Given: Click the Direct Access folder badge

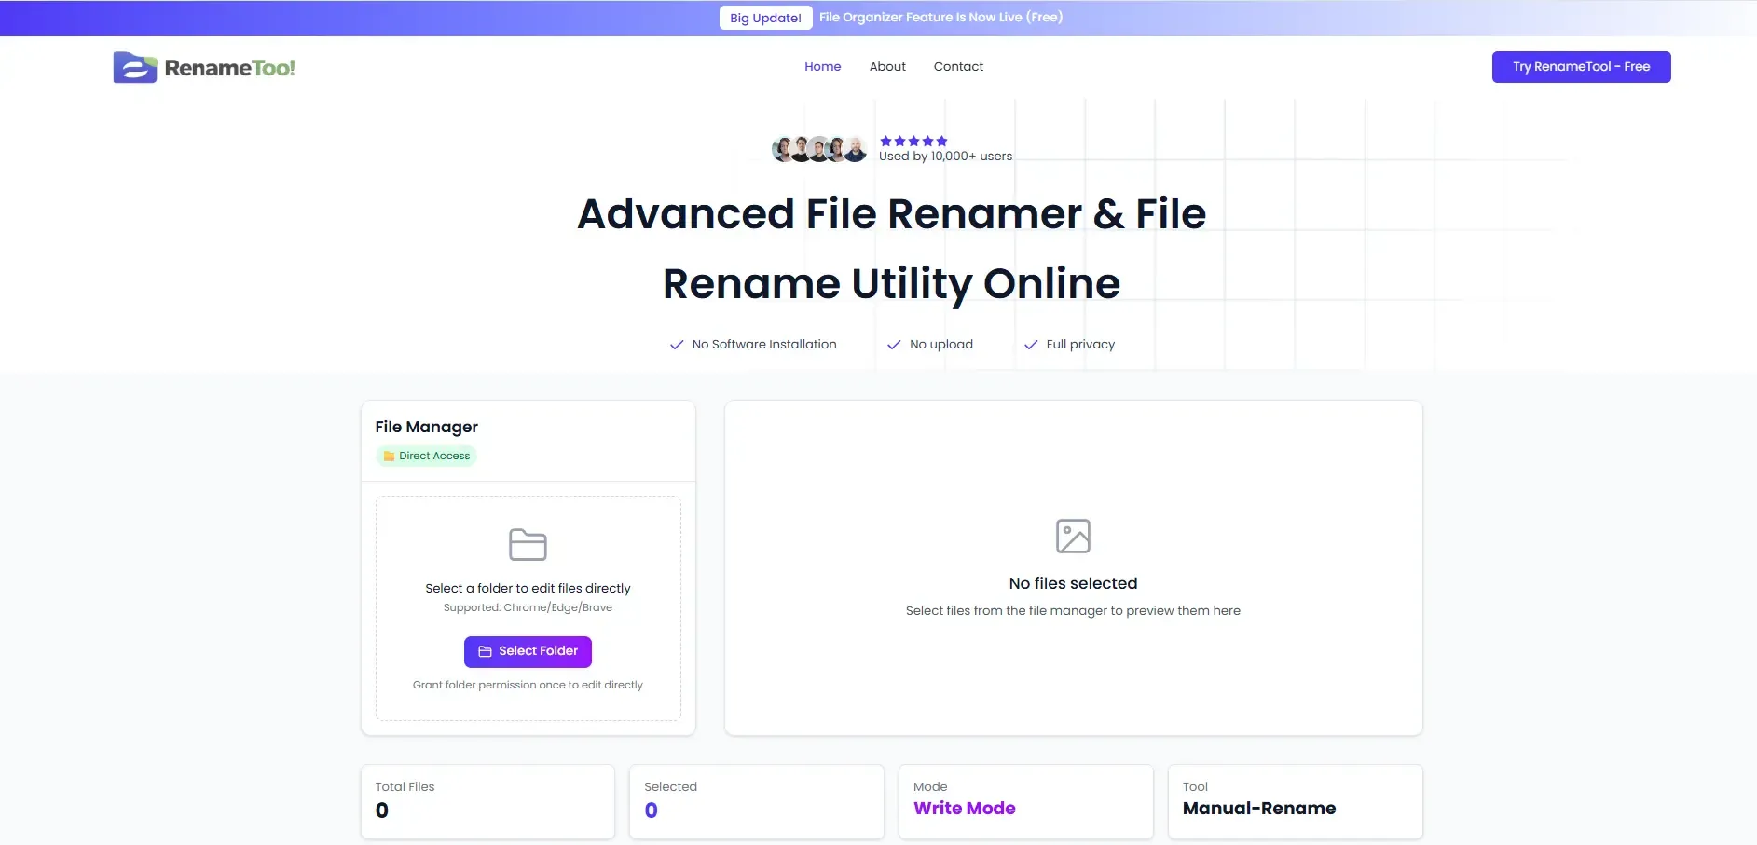Looking at the screenshot, I should [427, 456].
